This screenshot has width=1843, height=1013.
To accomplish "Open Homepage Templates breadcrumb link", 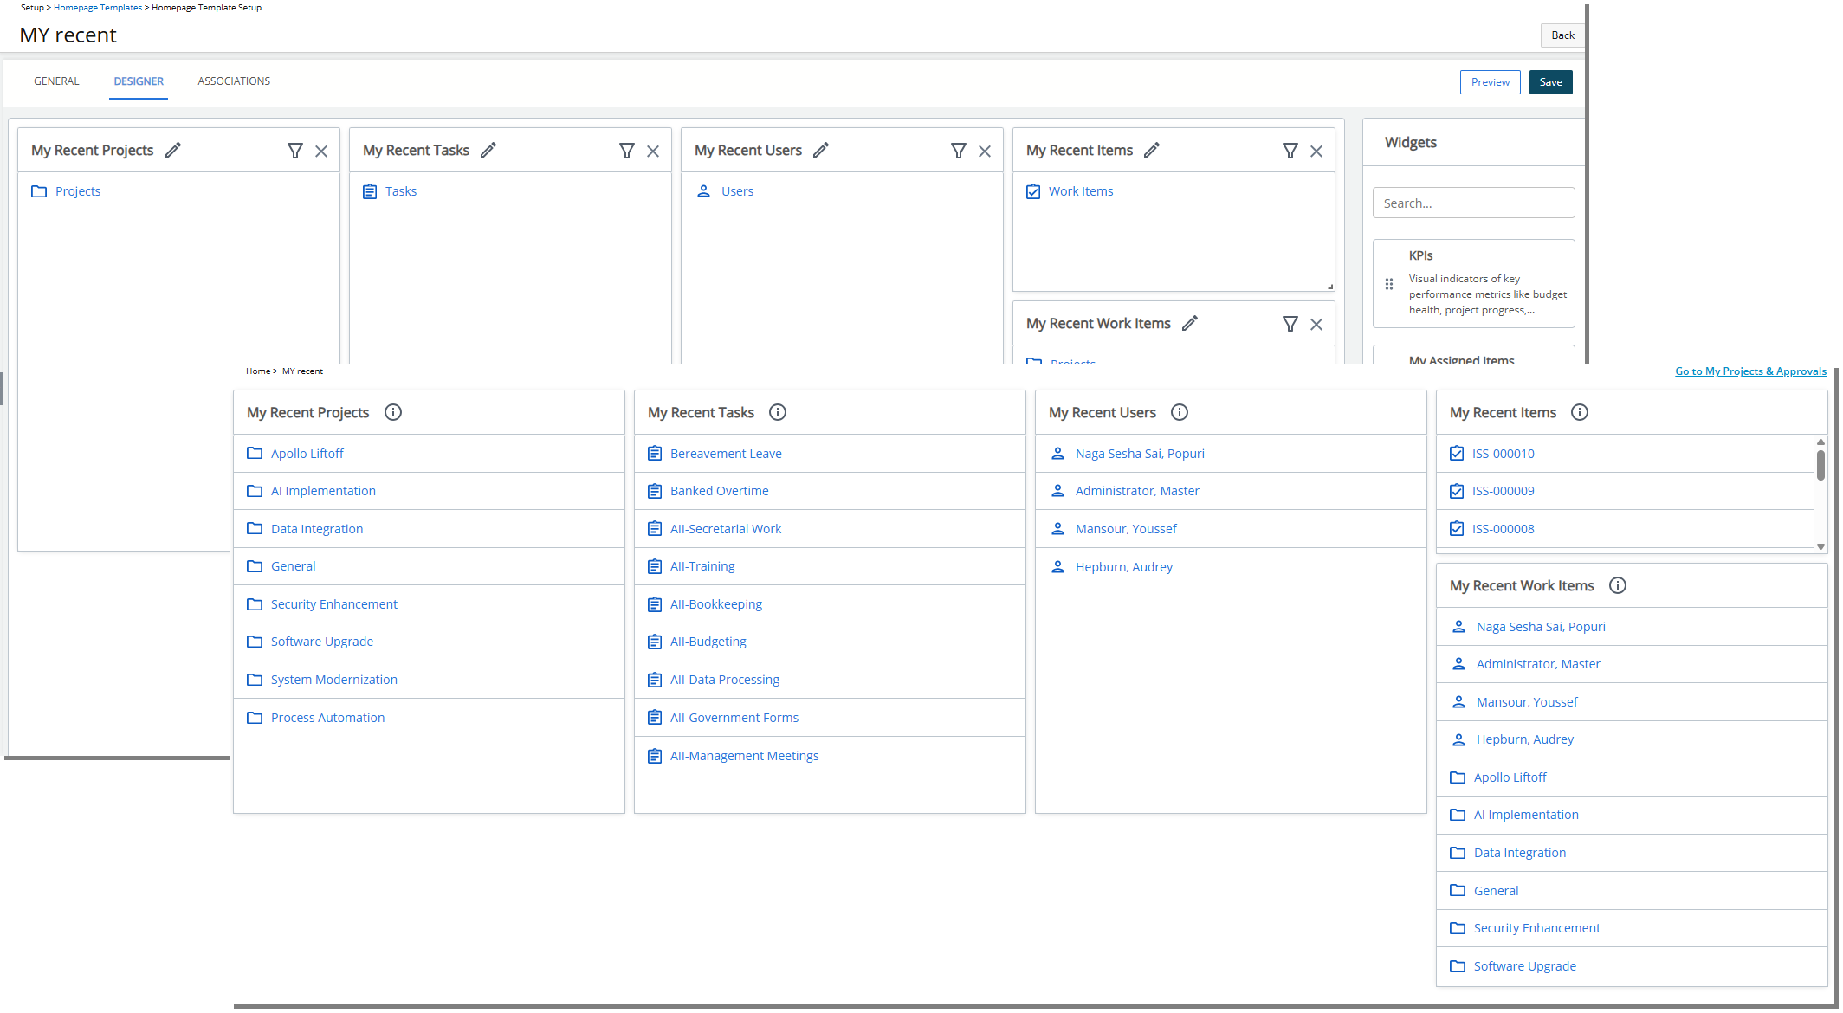I will tap(98, 8).
